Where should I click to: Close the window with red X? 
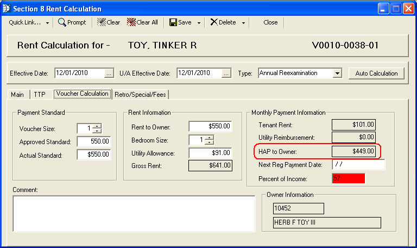click(408, 9)
